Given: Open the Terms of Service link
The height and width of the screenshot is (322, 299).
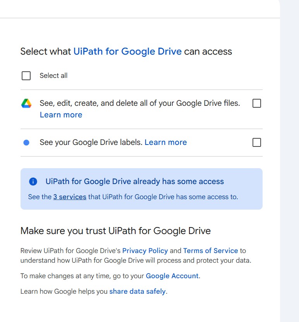Looking at the screenshot, I should pos(210,251).
